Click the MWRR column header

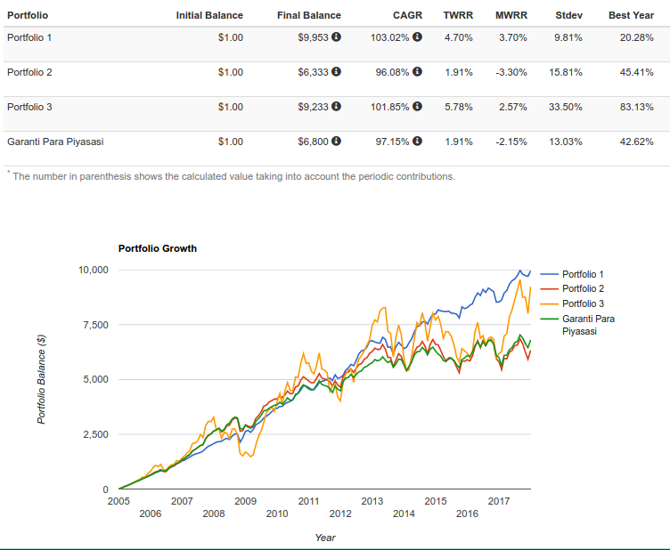coord(511,15)
